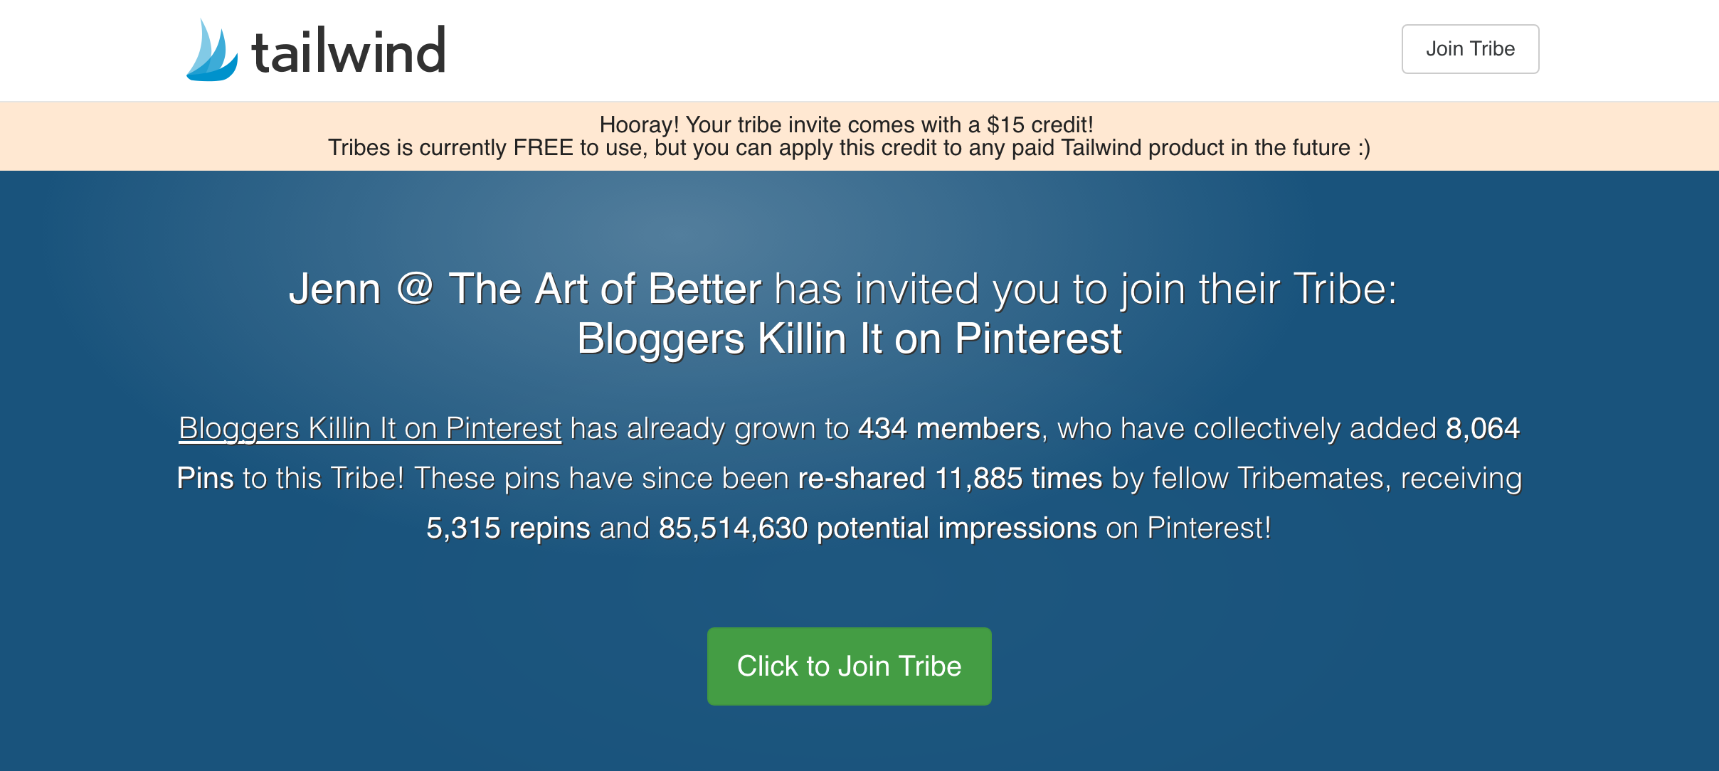Click the Jenn @ The Art of Better name

pyautogui.click(x=525, y=289)
